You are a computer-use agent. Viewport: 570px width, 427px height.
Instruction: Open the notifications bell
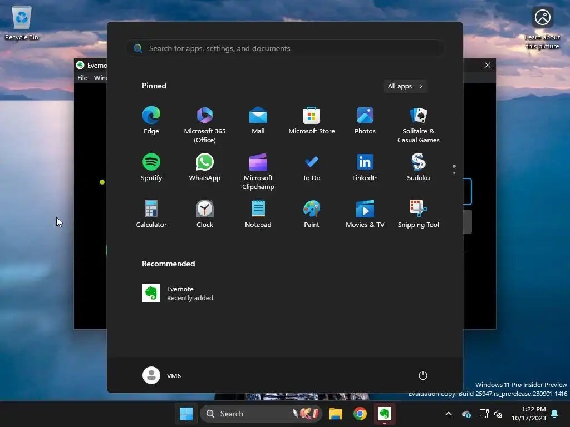coord(555,414)
